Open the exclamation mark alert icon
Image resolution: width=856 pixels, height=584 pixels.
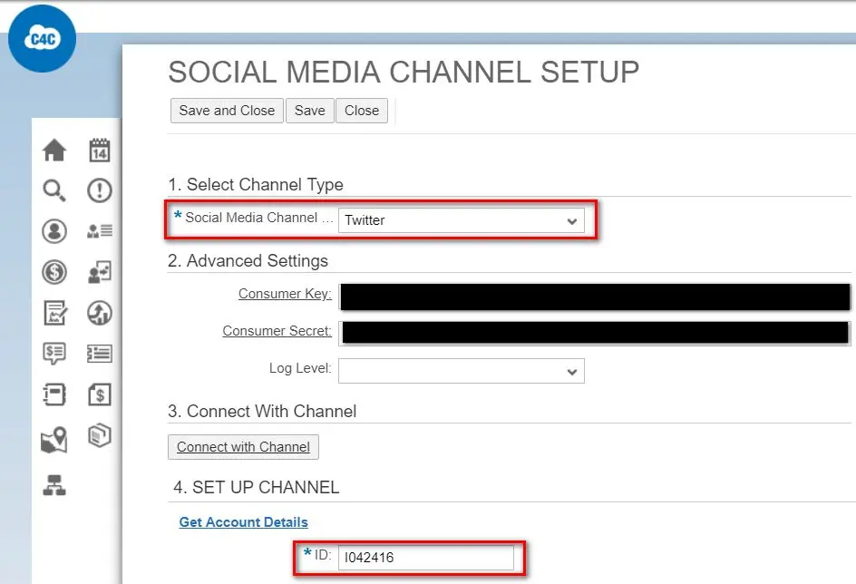point(100,190)
